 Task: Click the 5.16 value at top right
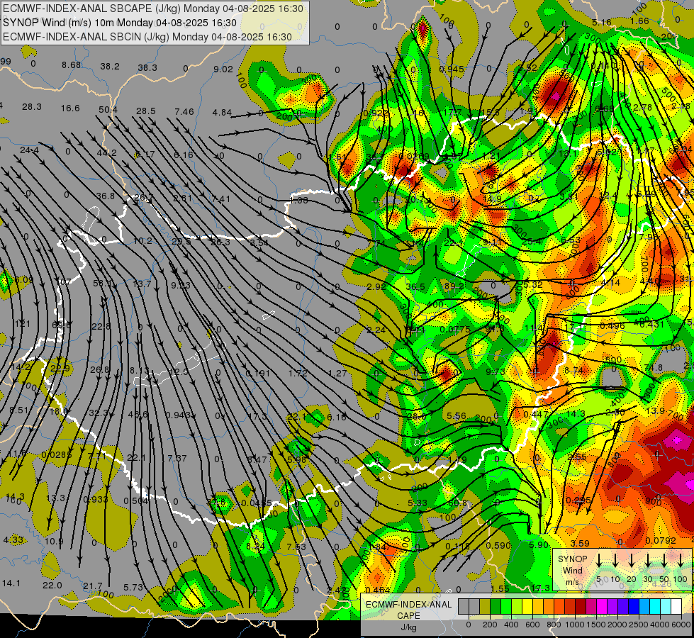(x=602, y=22)
